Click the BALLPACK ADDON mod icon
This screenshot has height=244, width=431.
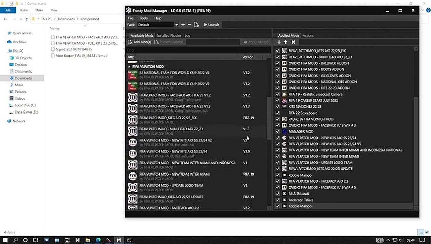284,63
